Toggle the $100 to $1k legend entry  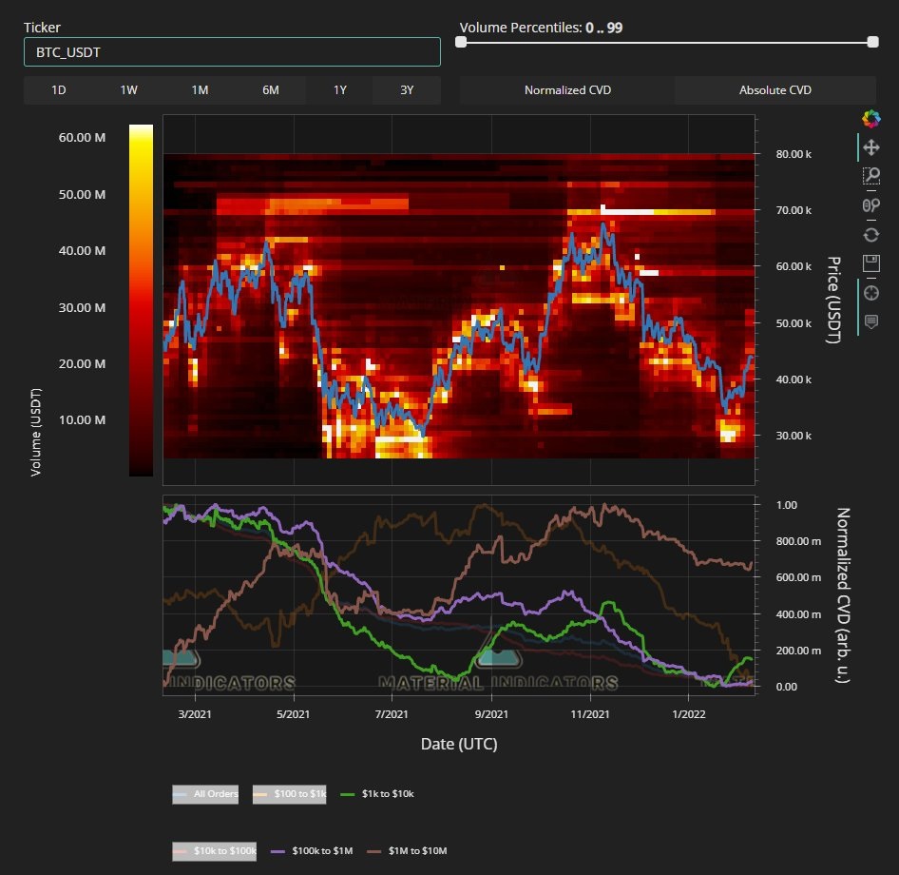tap(290, 794)
